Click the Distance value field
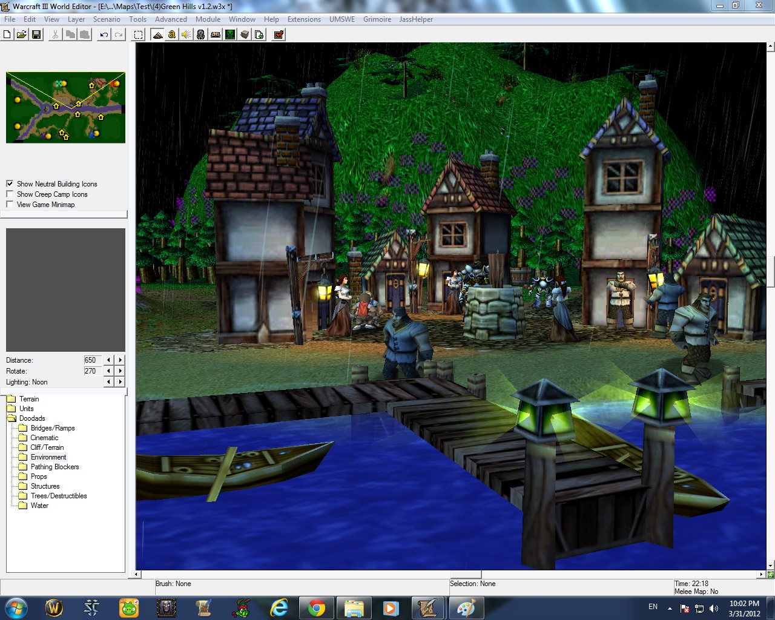 (93, 360)
